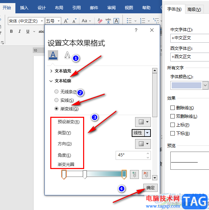Open the gradient type Linear dropdown

tap(147, 133)
